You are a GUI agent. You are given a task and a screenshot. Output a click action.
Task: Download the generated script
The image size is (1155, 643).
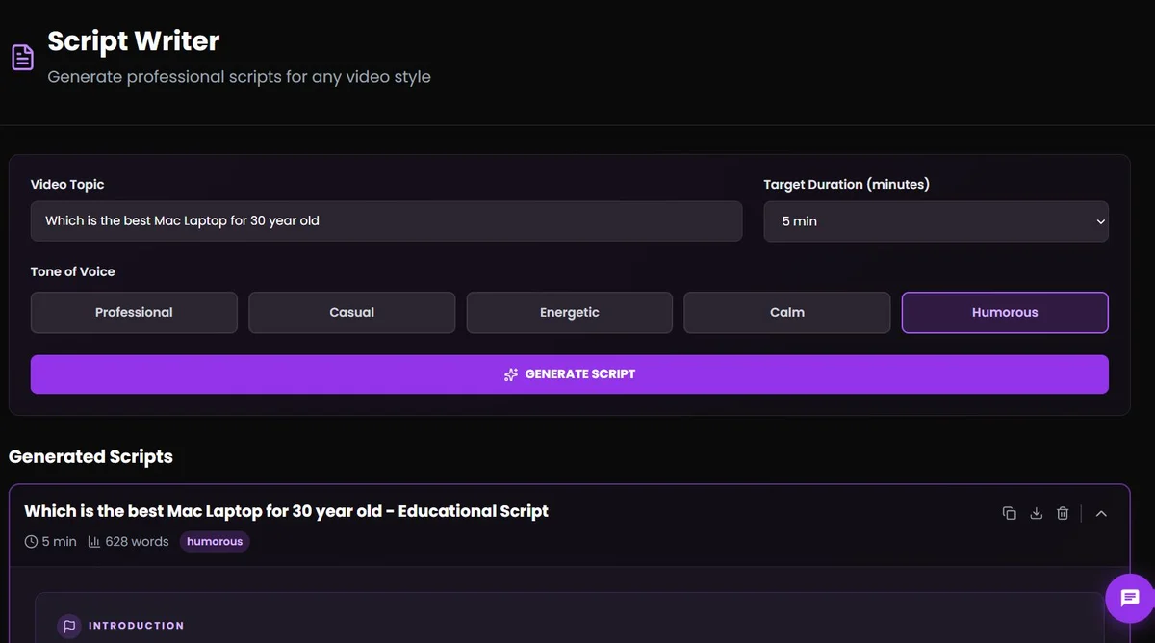click(1037, 513)
